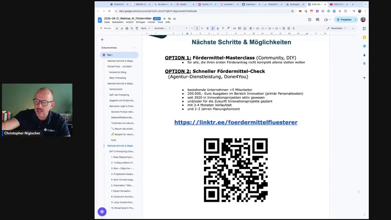Open the Bearbeiten editing mode dropdown
391x220 pixels.
[337, 28]
